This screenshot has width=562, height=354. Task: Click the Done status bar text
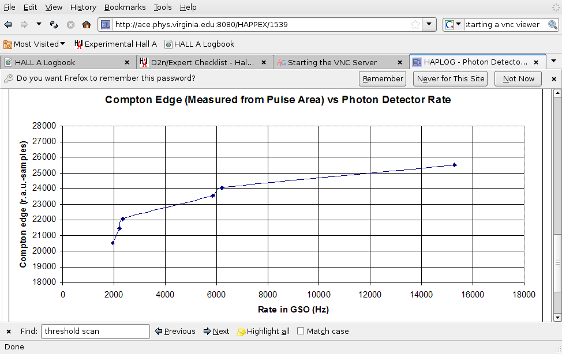point(14,347)
